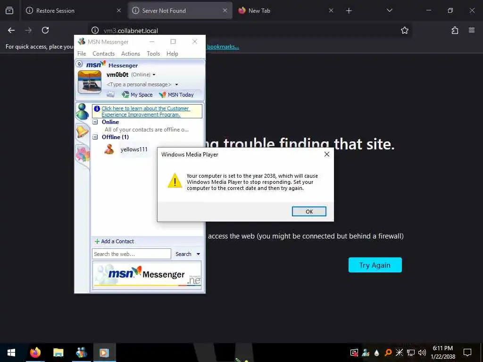Open the notification center in taskbar

pos(467,353)
